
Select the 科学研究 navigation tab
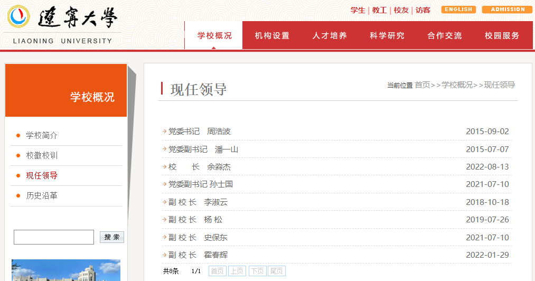[387, 35]
